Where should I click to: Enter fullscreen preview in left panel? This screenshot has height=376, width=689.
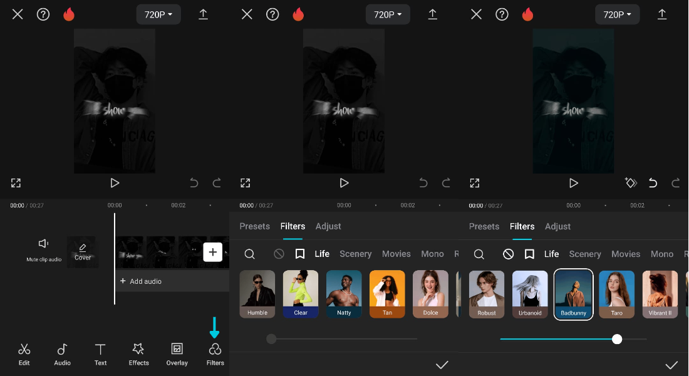[x=16, y=183]
